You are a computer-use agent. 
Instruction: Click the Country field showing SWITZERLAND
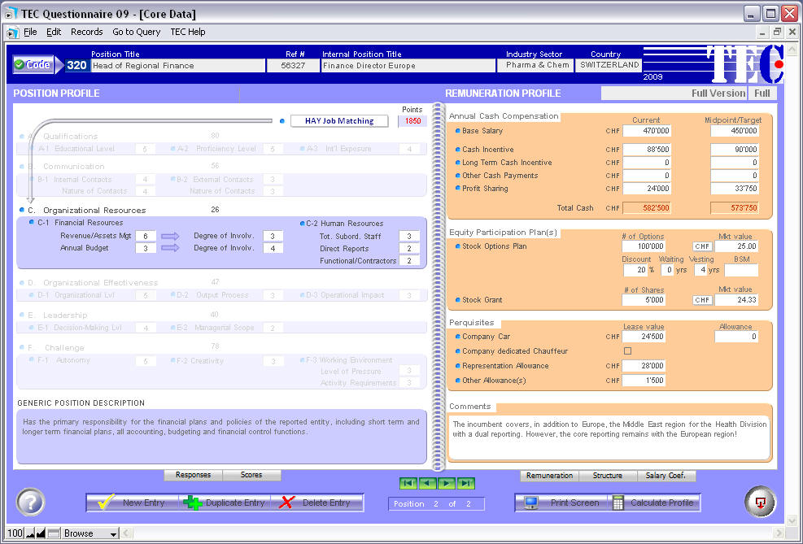609,65
